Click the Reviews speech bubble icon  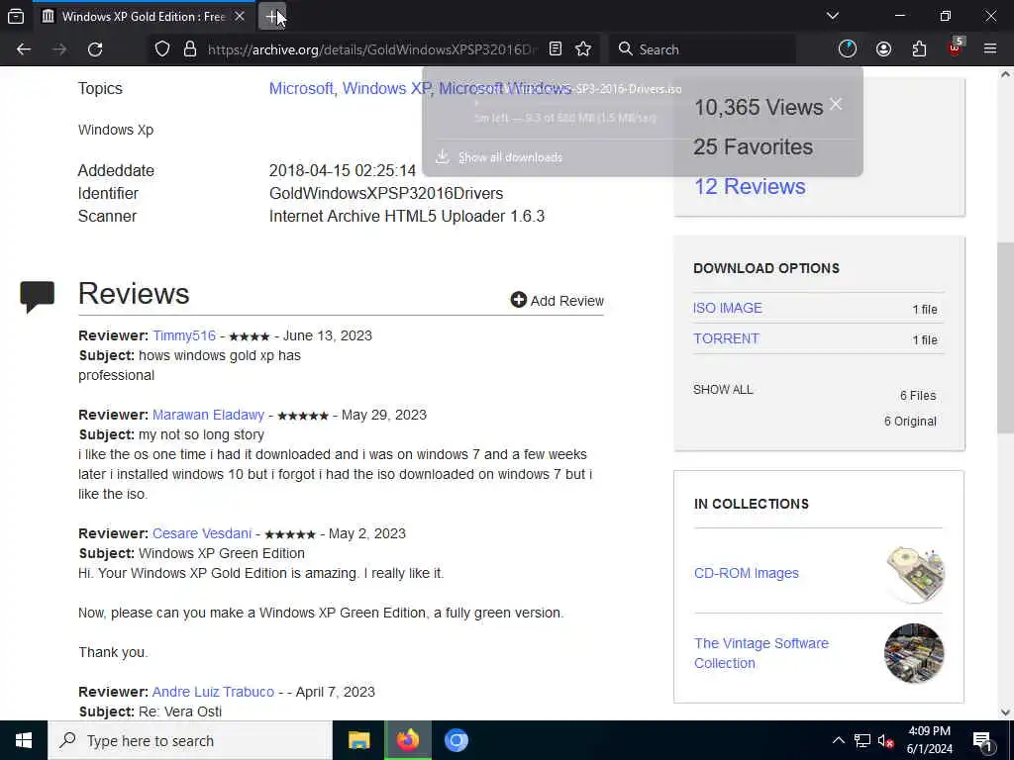(37, 297)
